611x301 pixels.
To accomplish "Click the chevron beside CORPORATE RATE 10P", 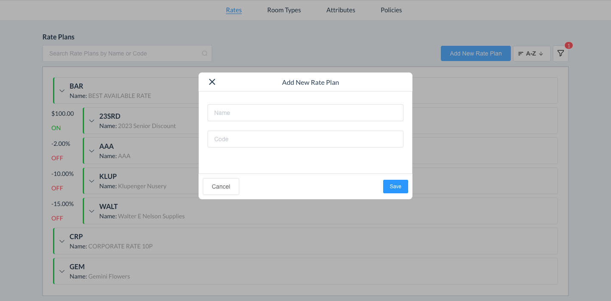I will [x=62, y=241].
